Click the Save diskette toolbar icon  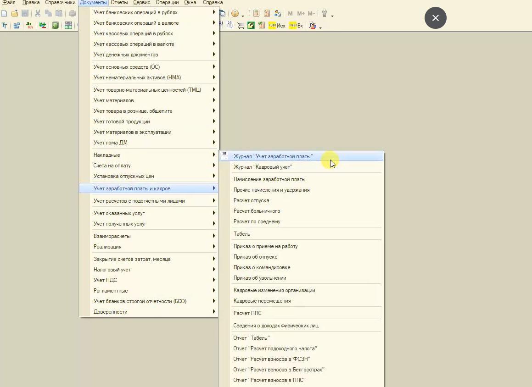point(25,14)
